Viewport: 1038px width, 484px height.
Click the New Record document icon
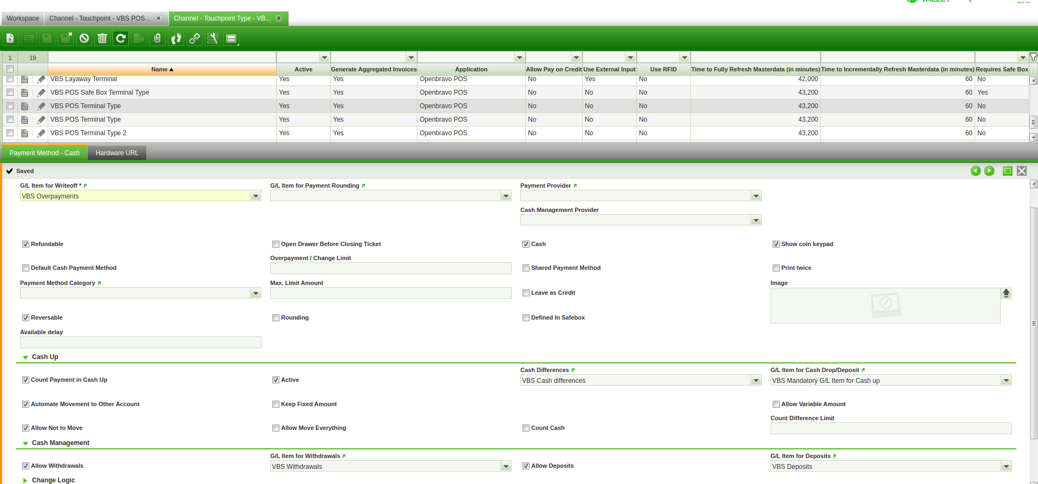coord(10,38)
